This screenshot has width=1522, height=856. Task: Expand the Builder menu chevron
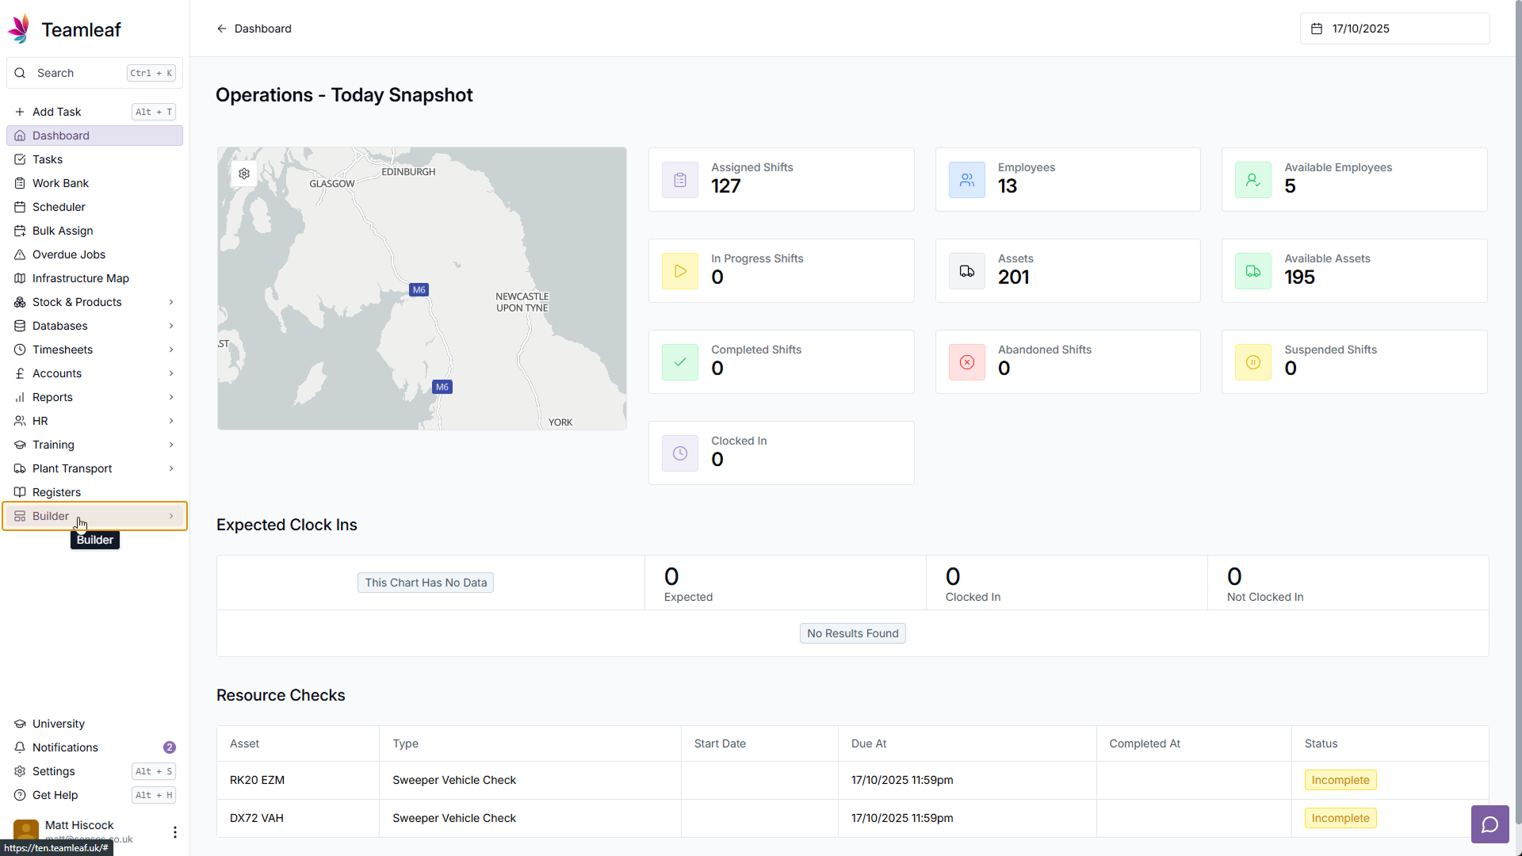click(x=171, y=516)
